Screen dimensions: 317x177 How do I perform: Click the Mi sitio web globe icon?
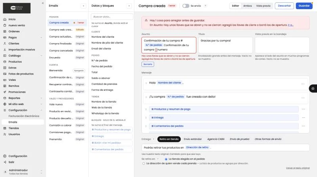5,104
